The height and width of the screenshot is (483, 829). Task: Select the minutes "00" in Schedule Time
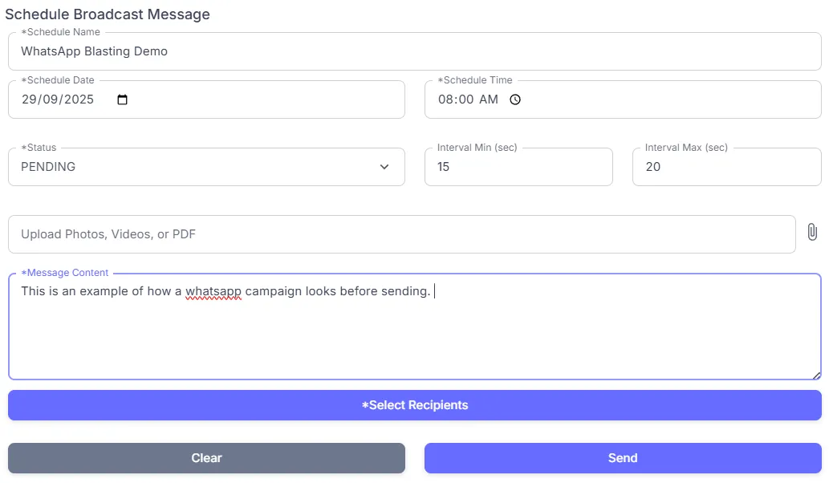coord(465,100)
